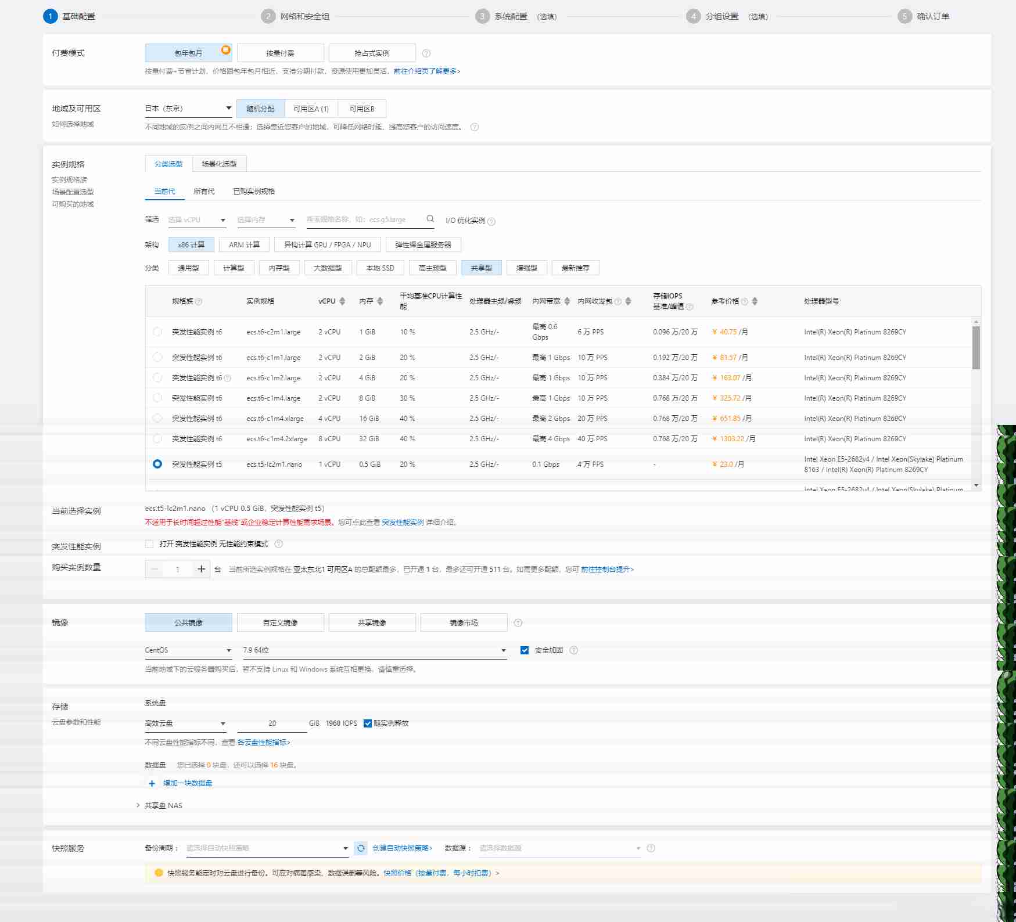Image resolution: width=1016 pixels, height=922 pixels.
Task: Select the ecs.t6-c1m1.large instance radio button
Action: (x=157, y=358)
